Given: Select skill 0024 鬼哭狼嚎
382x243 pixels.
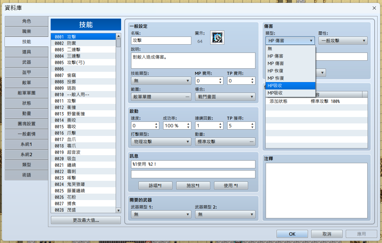Looking at the screenshot, I should (83, 184).
